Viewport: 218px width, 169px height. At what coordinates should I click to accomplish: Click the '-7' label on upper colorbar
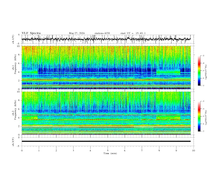pos(203,86)
